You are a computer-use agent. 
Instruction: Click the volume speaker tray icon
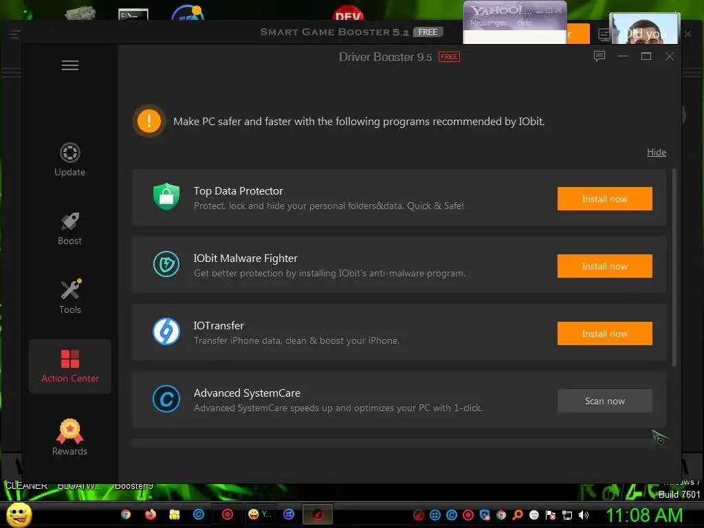584,515
